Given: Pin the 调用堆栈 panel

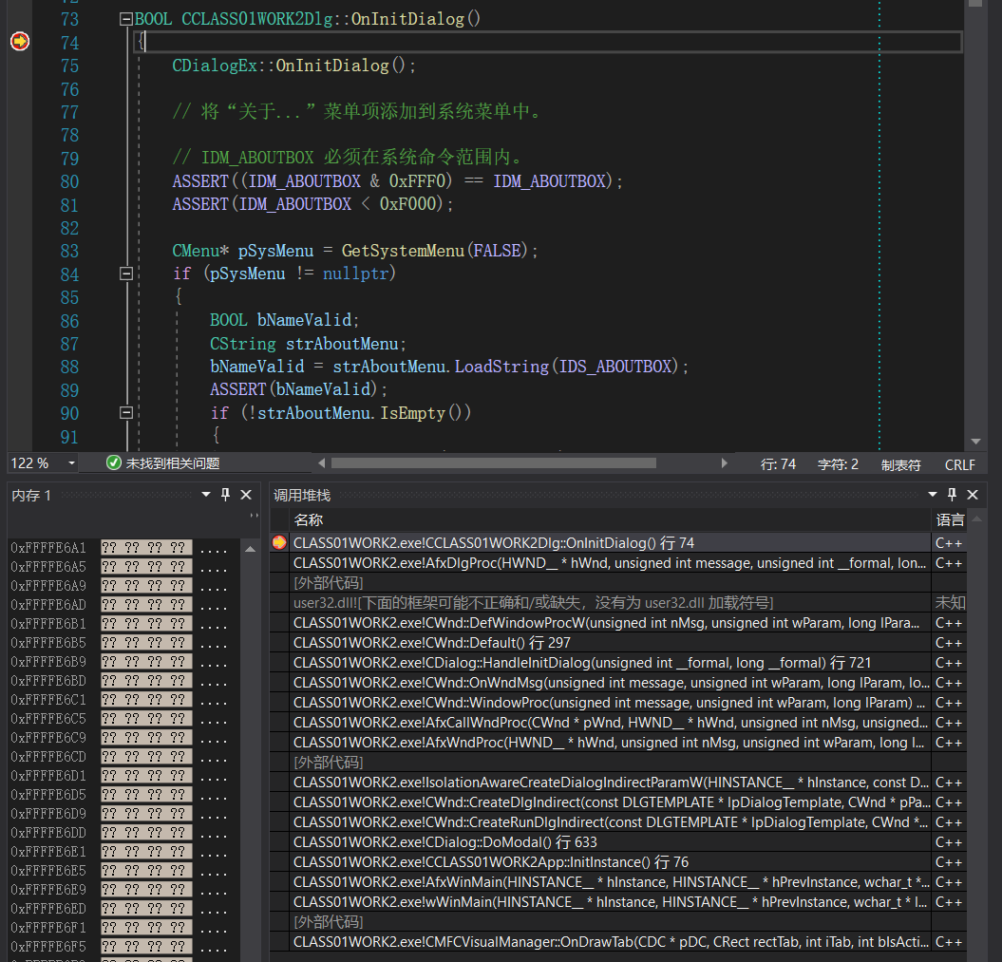Looking at the screenshot, I should tap(953, 495).
